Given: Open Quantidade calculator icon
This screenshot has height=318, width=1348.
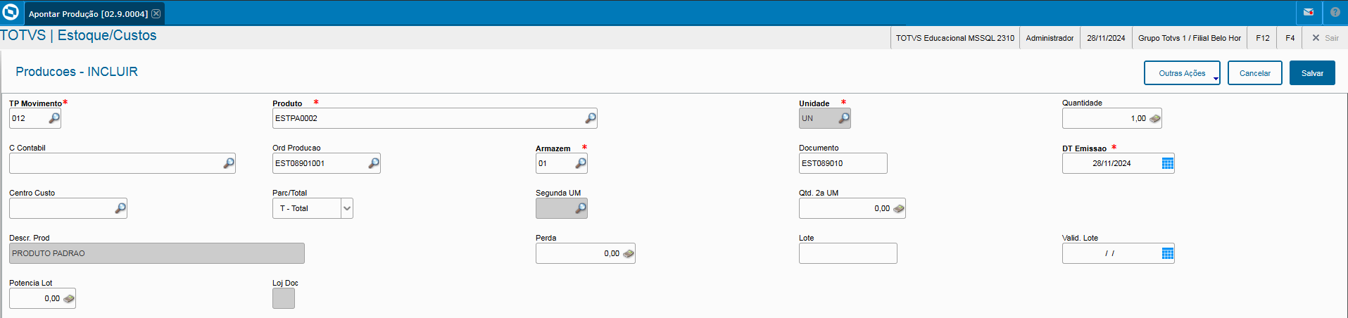Looking at the screenshot, I should pos(1154,118).
